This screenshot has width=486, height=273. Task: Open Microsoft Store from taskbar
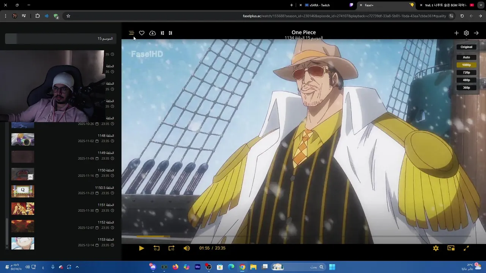click(x=220, y=267)
